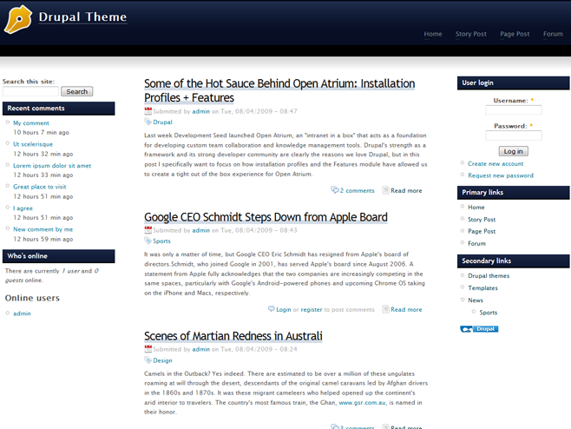The image size is (571, 429).
Task: Click the Who's online block header
Action: pos(59,256)
